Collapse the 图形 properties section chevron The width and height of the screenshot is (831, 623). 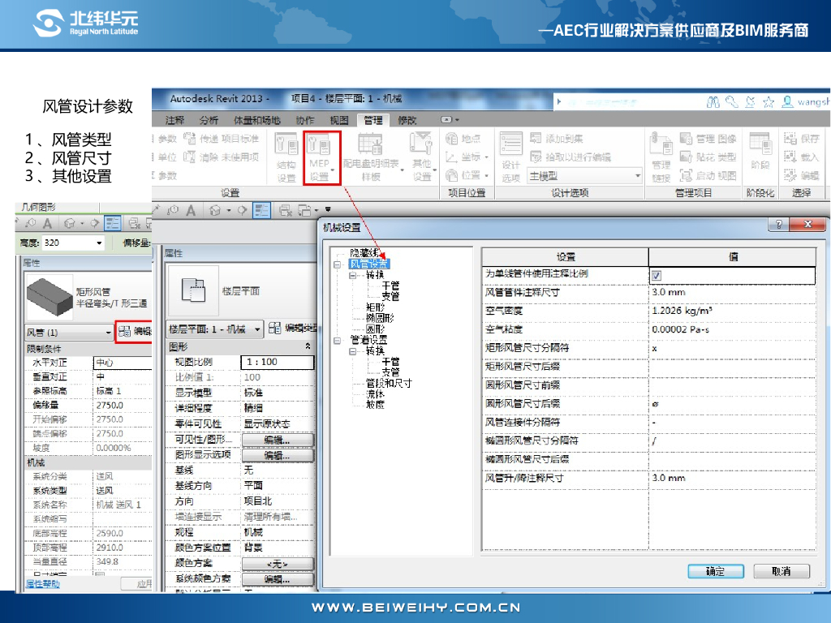pyautogui.click(x=308, y=346)
